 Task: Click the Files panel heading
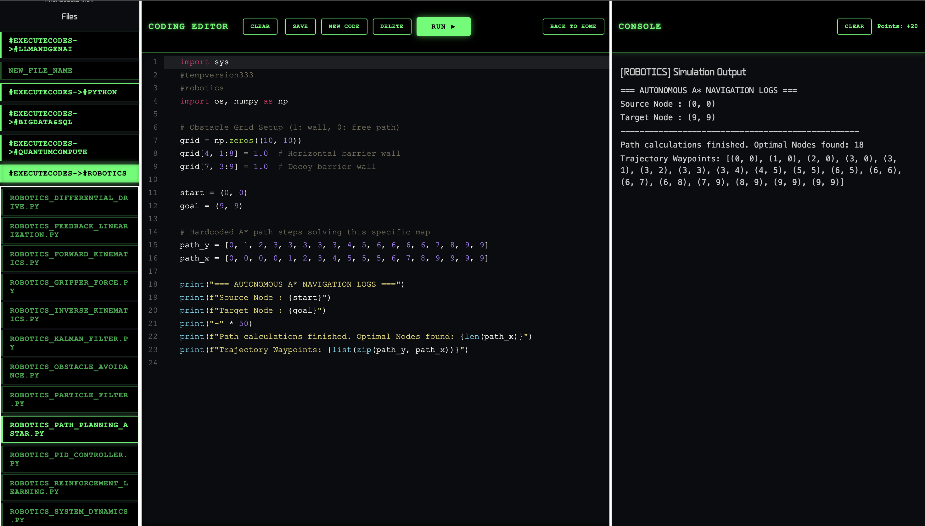point(69,17)
